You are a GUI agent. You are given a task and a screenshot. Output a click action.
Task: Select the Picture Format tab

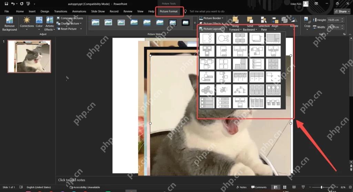169,11
